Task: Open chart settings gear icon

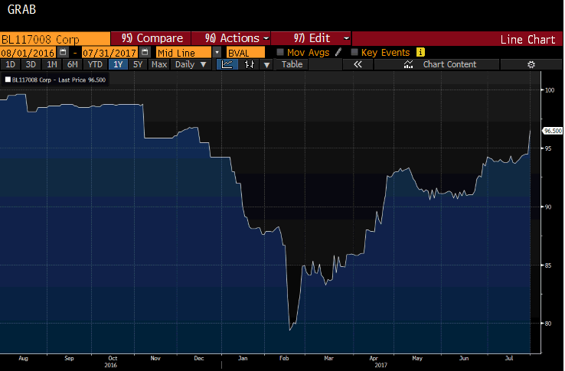Action: [531, 64]
